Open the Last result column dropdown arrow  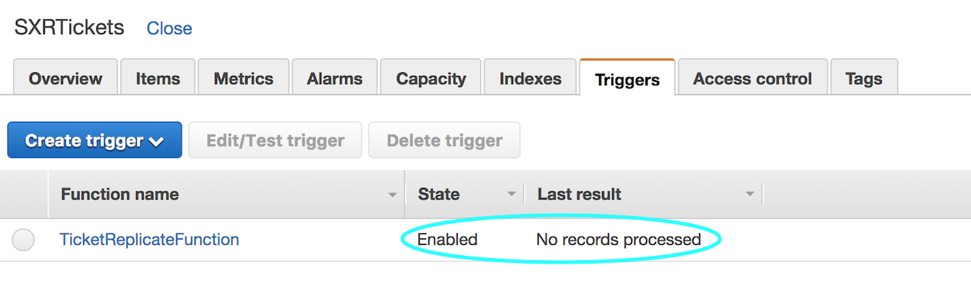coord(750,194)
